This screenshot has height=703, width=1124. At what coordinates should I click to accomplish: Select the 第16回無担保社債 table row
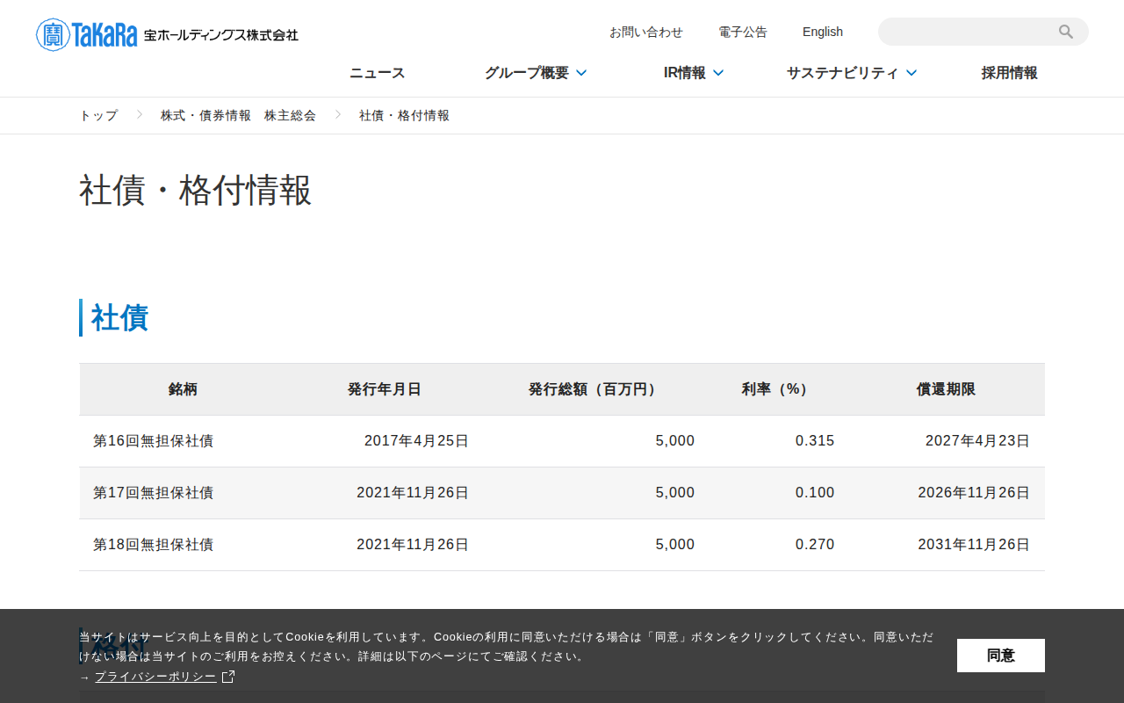point(562,441)
